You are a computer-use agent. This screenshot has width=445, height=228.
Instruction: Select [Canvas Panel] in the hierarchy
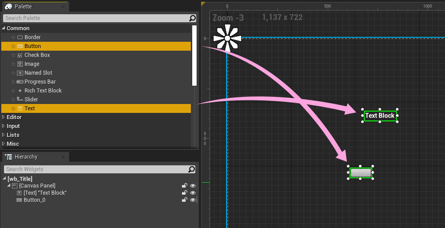pos(37,186)
